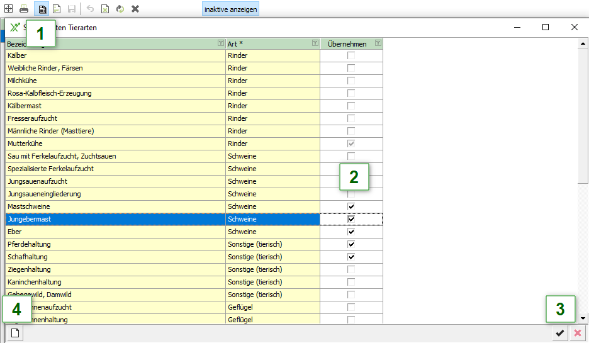Open the Art column filter dropdown
Image resolution: width=589 pixels, height=343 pixels.
[x=315, y=43]
